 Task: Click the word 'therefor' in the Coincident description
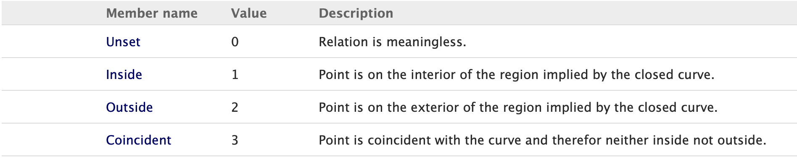(577, 140)
